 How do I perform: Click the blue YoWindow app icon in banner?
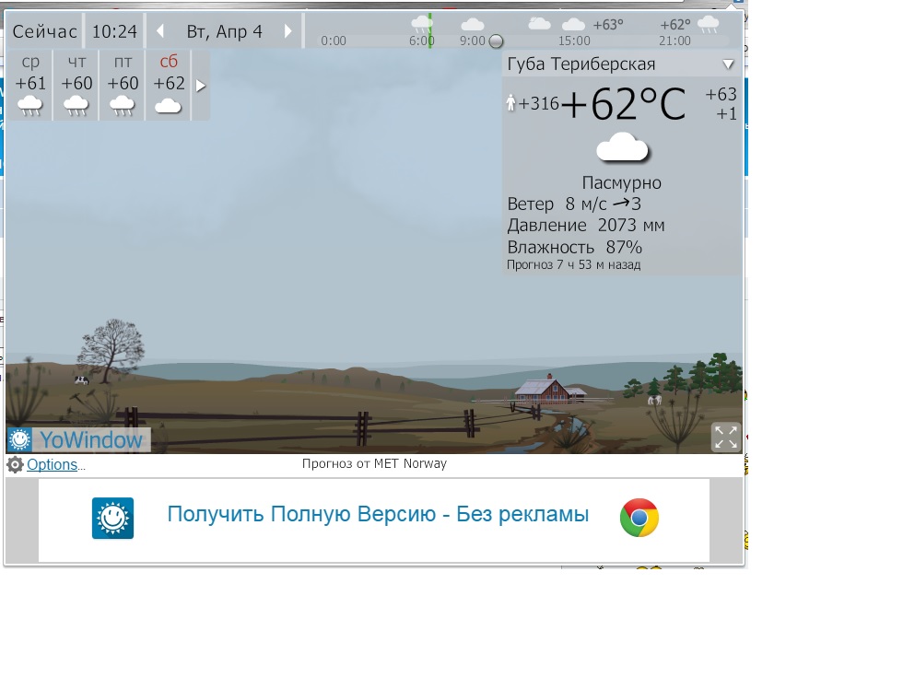tap(112, 518)
